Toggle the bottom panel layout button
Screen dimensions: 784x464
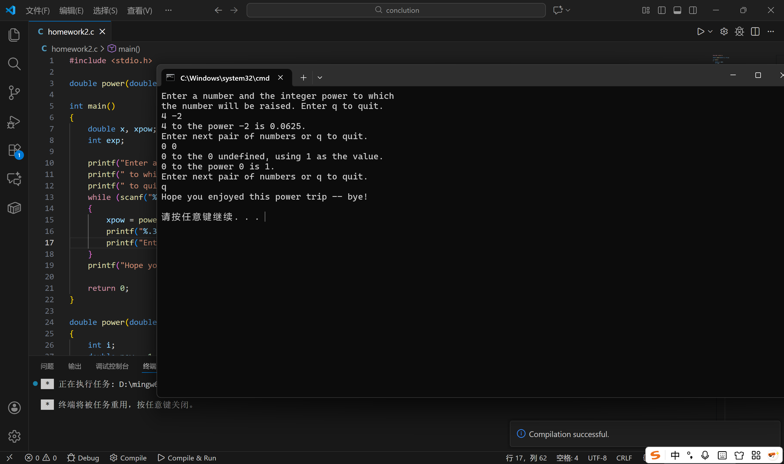(677, 10)
